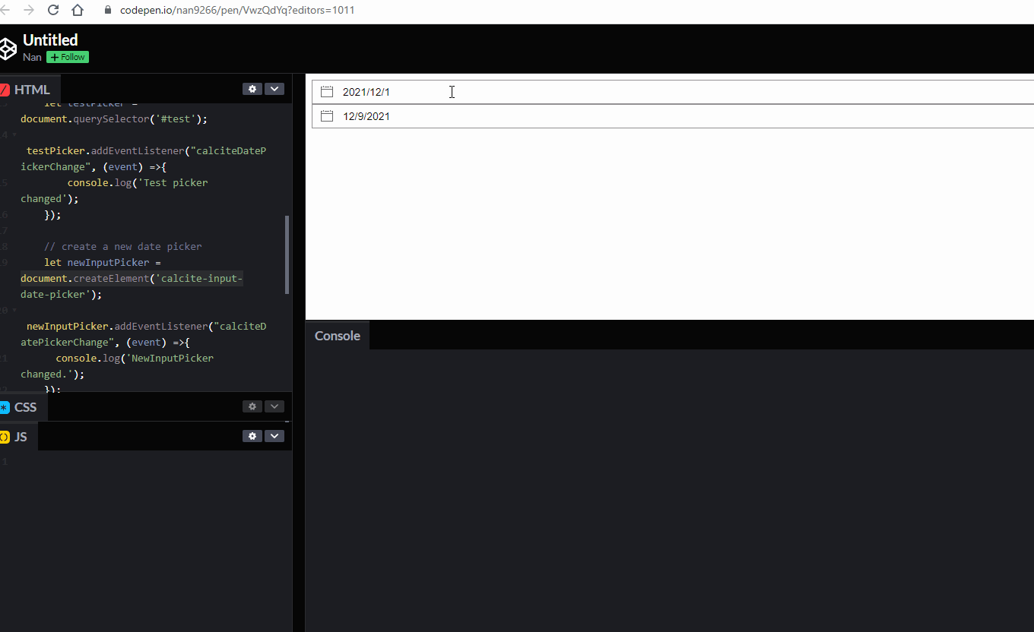
Task: Click the Untitled pen title
Action: tap(50, 39)
